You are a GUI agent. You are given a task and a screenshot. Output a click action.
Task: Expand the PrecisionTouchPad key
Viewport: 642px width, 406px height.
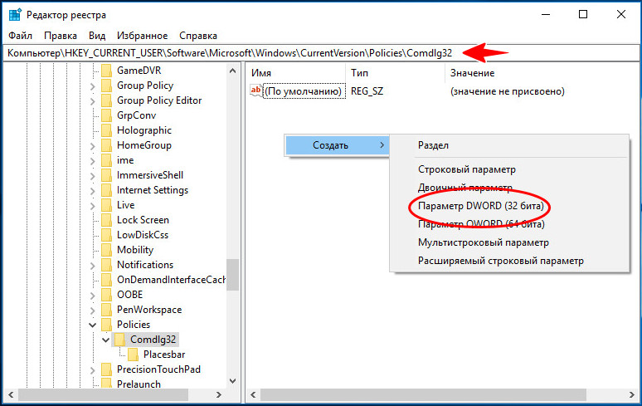[93, 370]
